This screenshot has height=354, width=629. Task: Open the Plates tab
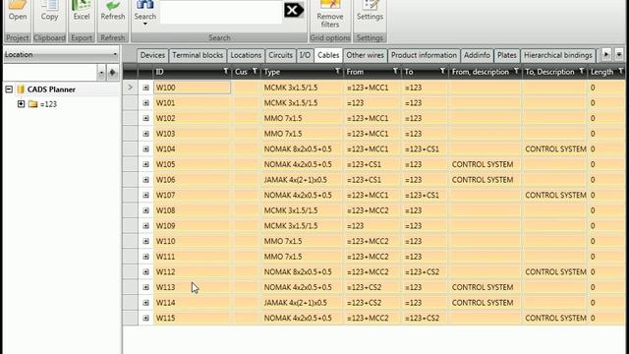pyautogui.click(x=507, y=55)
